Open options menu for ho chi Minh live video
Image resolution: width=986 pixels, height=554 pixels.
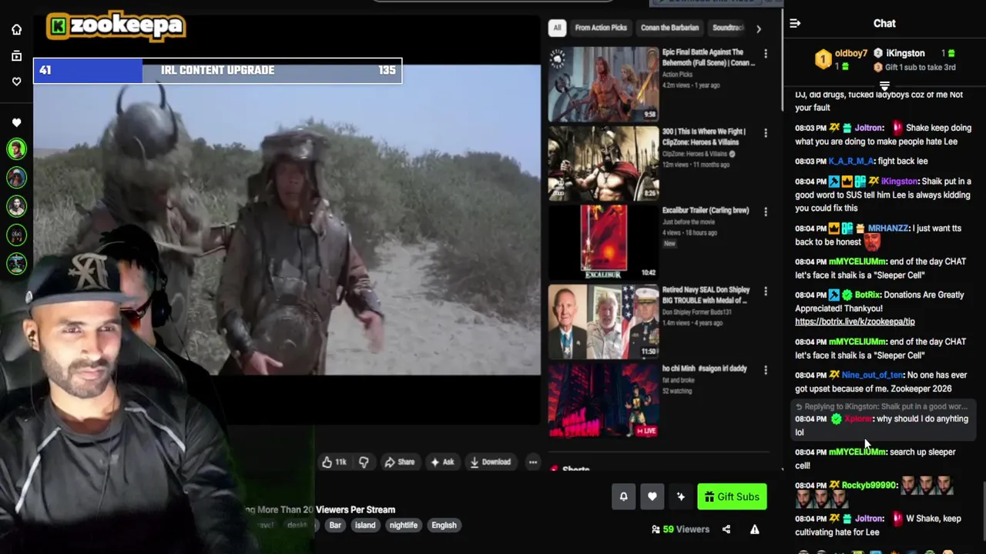pyautogui.click(x=765, y=370)
